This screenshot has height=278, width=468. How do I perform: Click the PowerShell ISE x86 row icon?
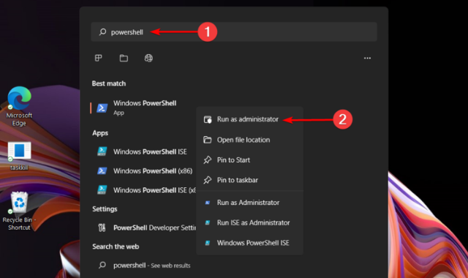tap(102, 189)
